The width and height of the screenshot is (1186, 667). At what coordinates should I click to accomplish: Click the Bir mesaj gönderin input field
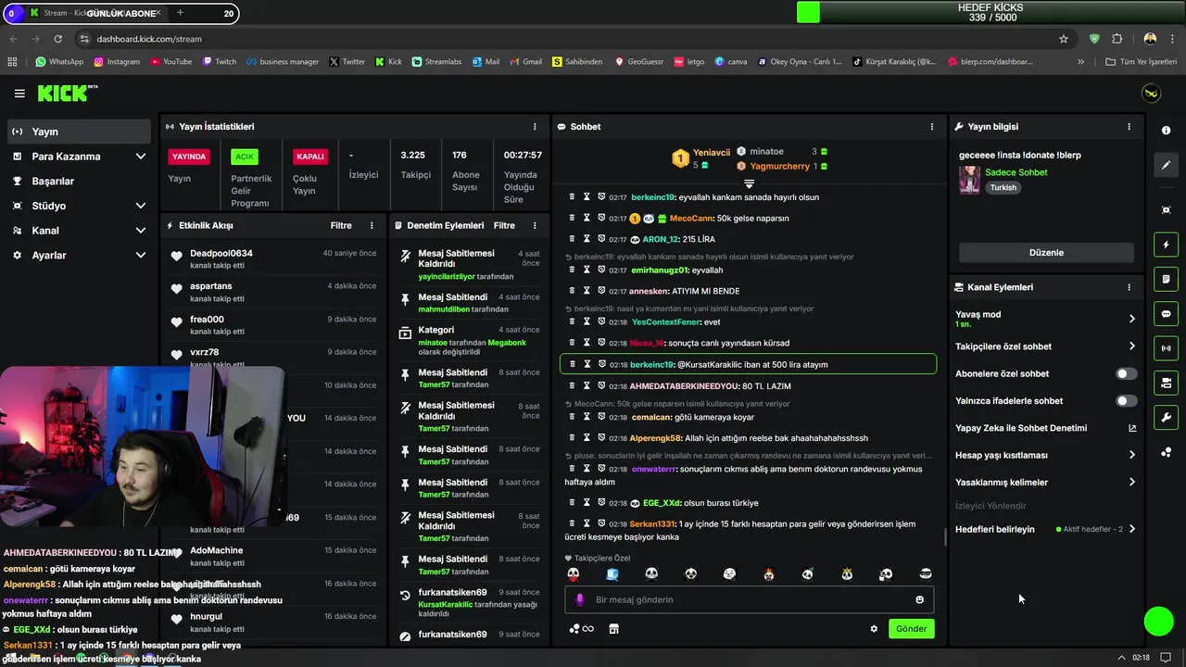coord(749,599)
